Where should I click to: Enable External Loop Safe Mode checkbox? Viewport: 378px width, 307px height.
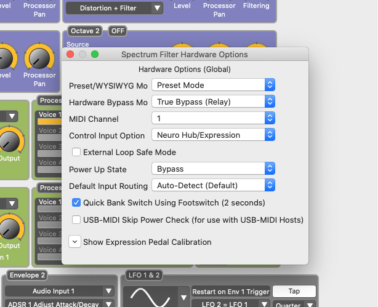(x=76, y=152)
